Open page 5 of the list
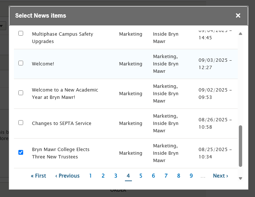This screenshot has height=197, width=255. pos(141,176)
